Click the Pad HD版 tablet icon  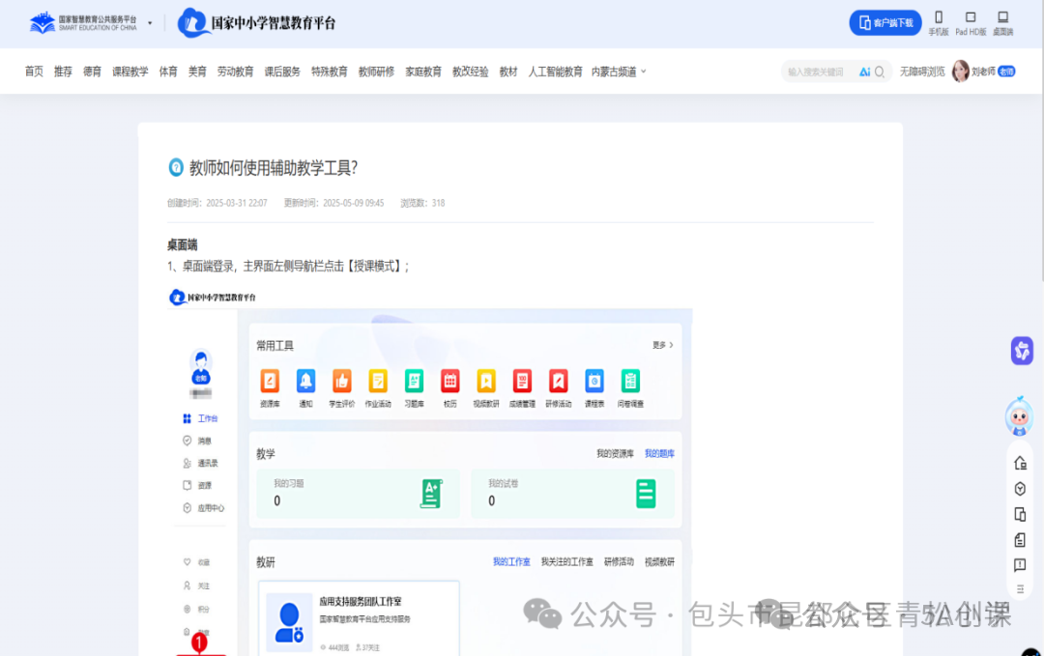point(971,22)
